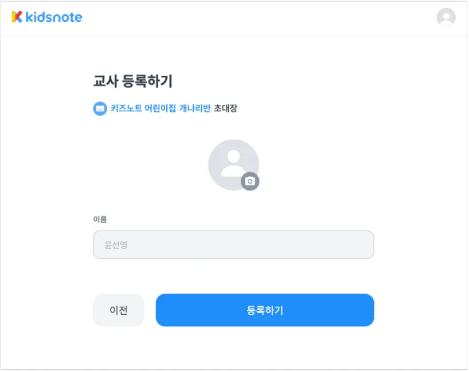
Task: Click the 등록하기 word in the page heading
Action: click(x=147, y=81)
